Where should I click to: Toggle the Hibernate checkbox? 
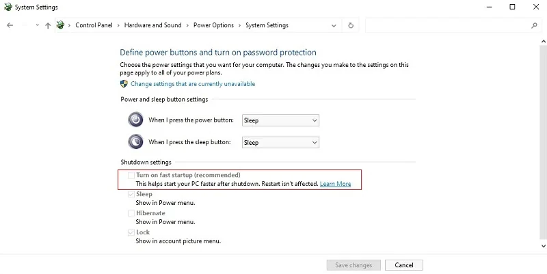pos(131,214)
